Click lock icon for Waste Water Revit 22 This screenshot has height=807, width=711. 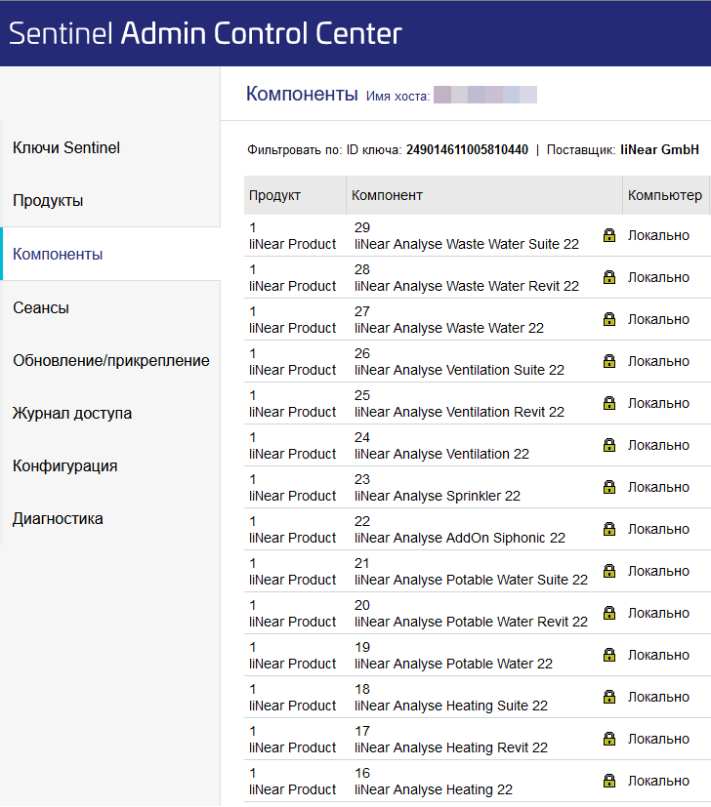pyautogui.click(x=609, y=277)
